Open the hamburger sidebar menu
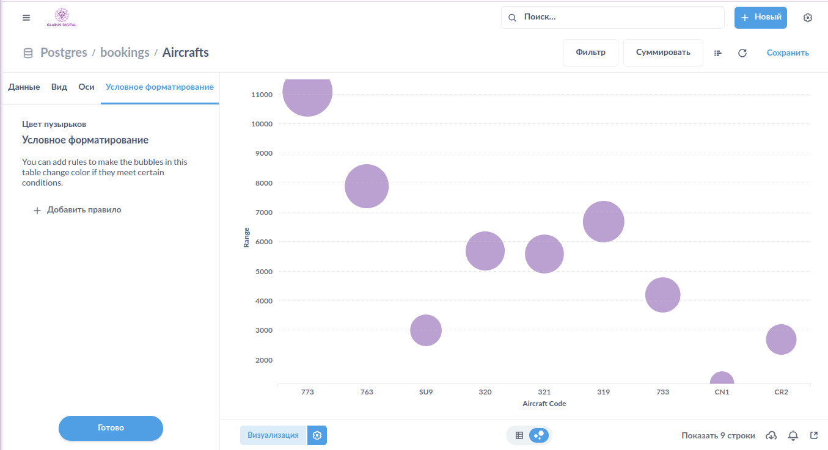 (26, 18)
